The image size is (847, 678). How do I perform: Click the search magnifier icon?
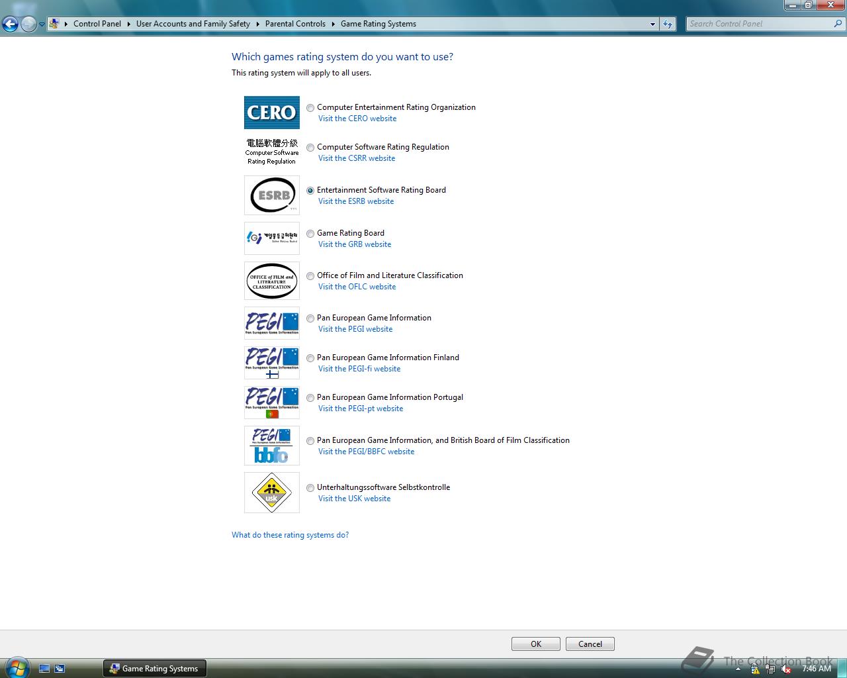point(838,24)
